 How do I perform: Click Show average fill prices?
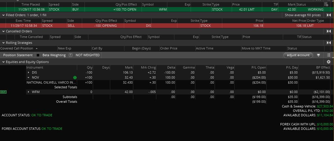click(303, 15)
